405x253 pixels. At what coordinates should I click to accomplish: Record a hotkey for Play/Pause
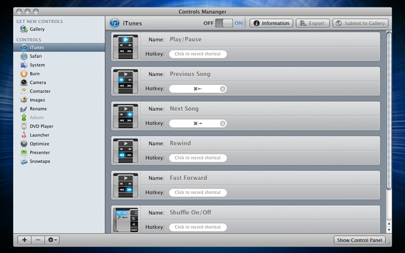(198, 54)
